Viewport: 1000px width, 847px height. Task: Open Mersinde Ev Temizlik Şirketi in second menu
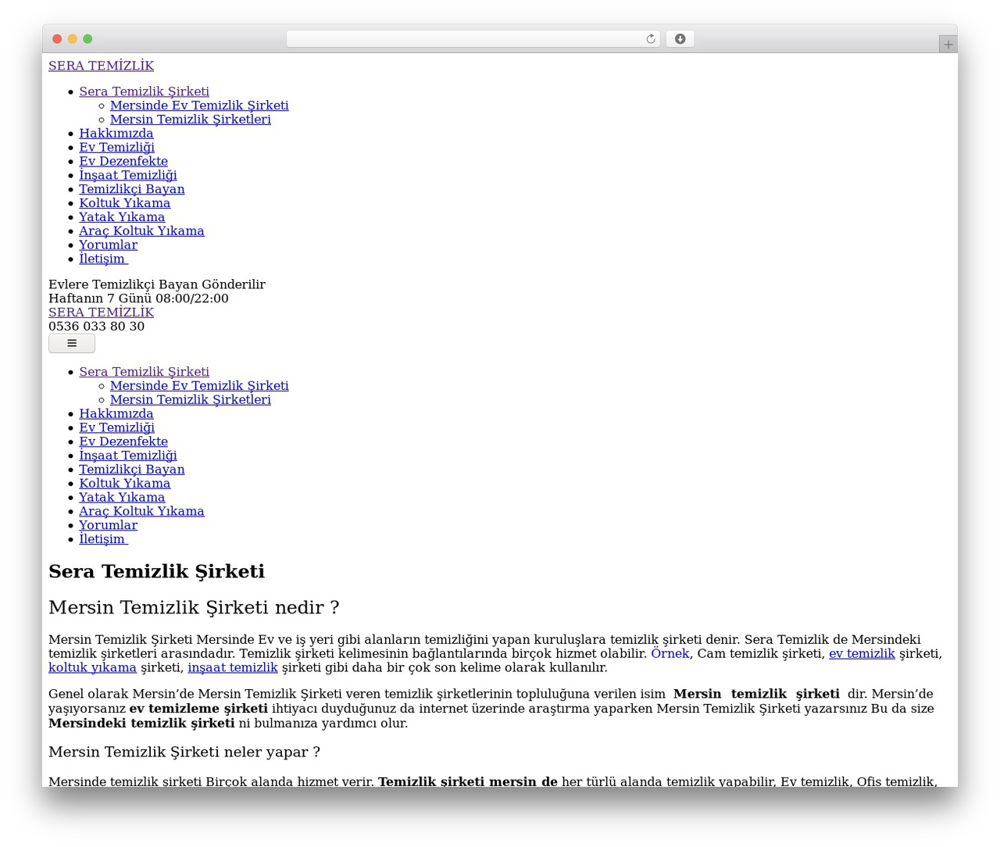(x=199, y=386)
